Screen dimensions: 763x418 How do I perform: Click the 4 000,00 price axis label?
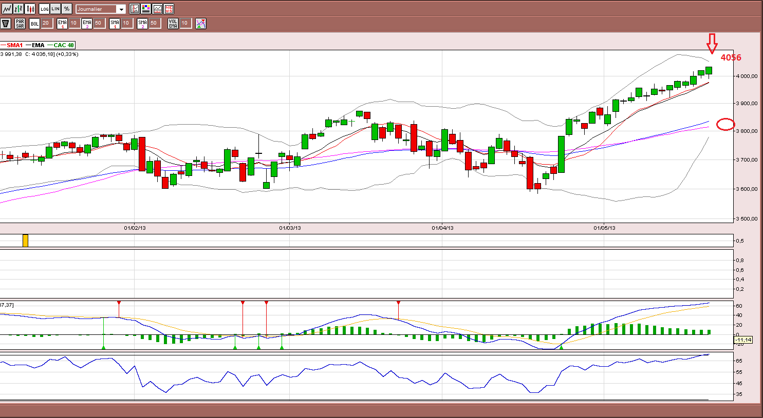(x=747, y=76)
